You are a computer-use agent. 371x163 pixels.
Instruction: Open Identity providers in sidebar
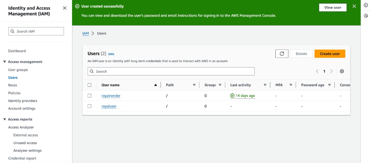[x=23, y=101]
